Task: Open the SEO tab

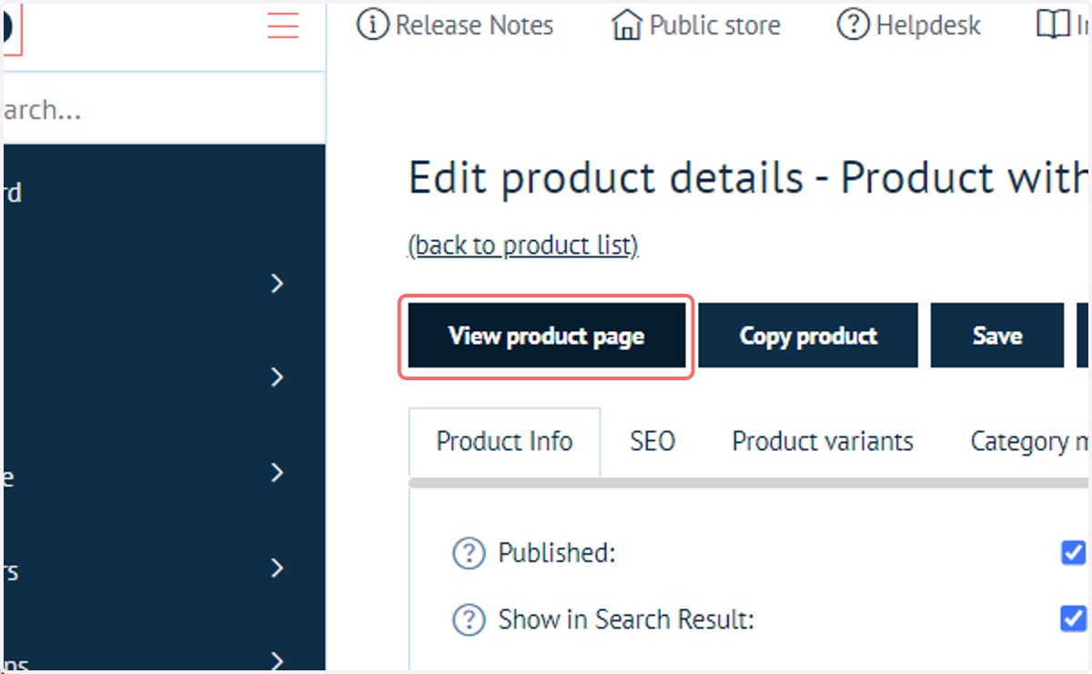Action: coord(652,441)
